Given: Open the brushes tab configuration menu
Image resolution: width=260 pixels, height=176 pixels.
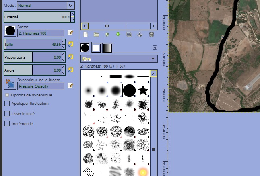Looking at the screenshot, I should point(155,48).
